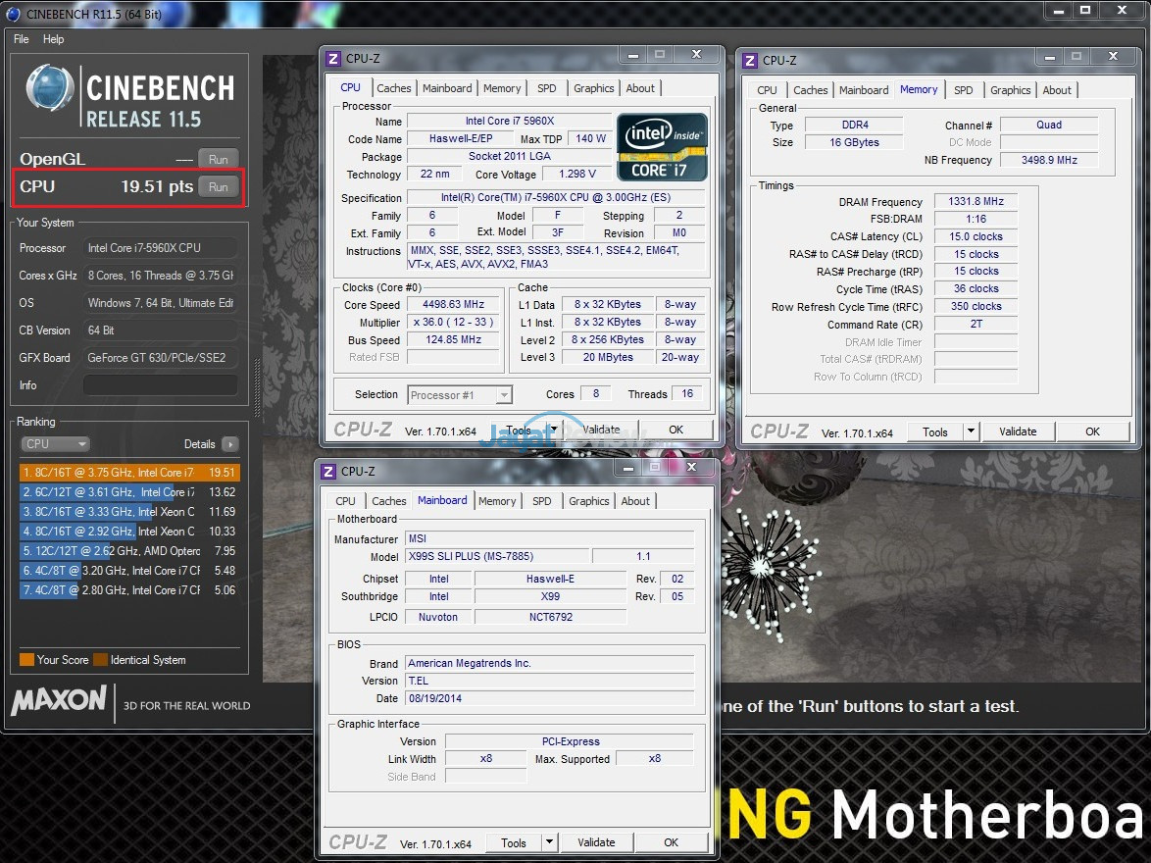1151x863 pixels.
Task: Expand Tools dropdown arrow in Memory window
Action: click(971, 431)
